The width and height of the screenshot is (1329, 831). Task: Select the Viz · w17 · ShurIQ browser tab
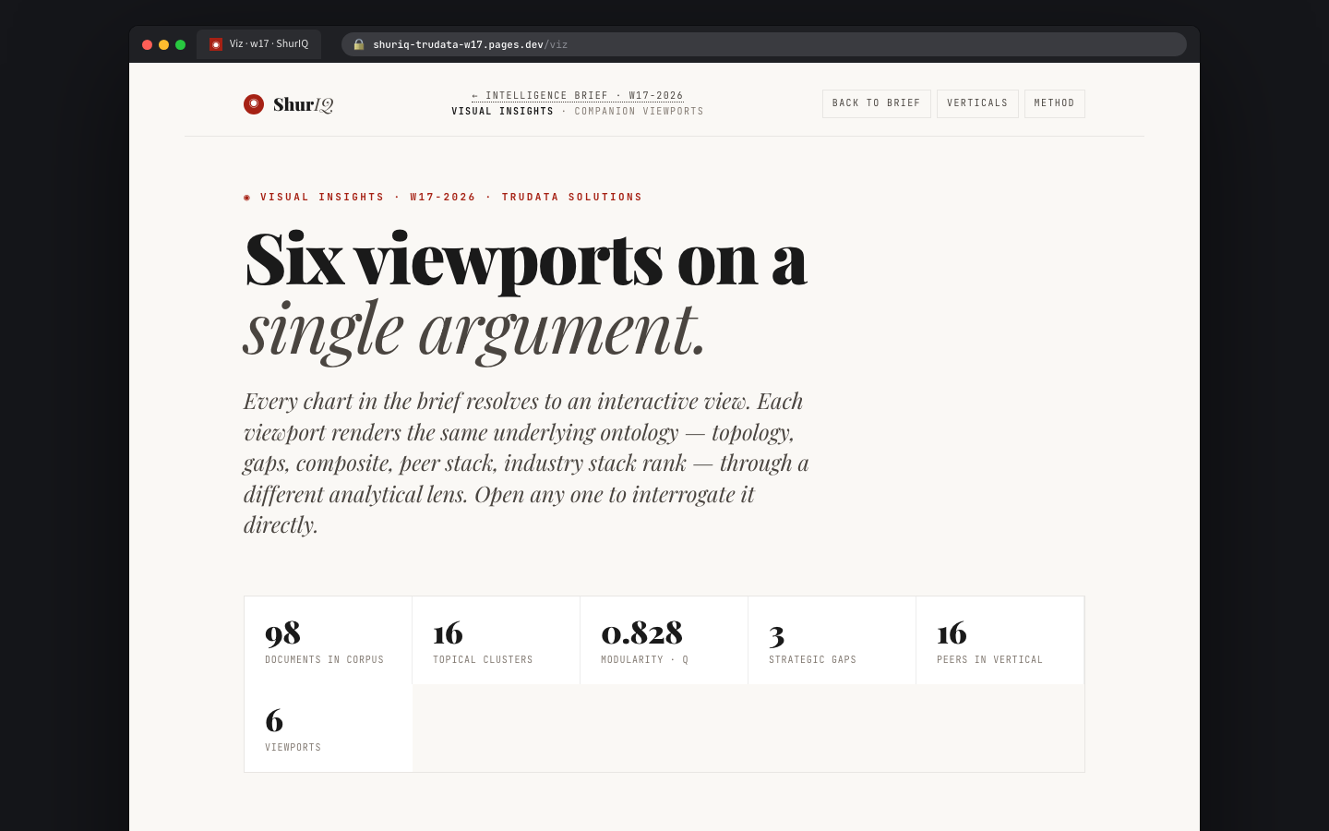point(258,43)
